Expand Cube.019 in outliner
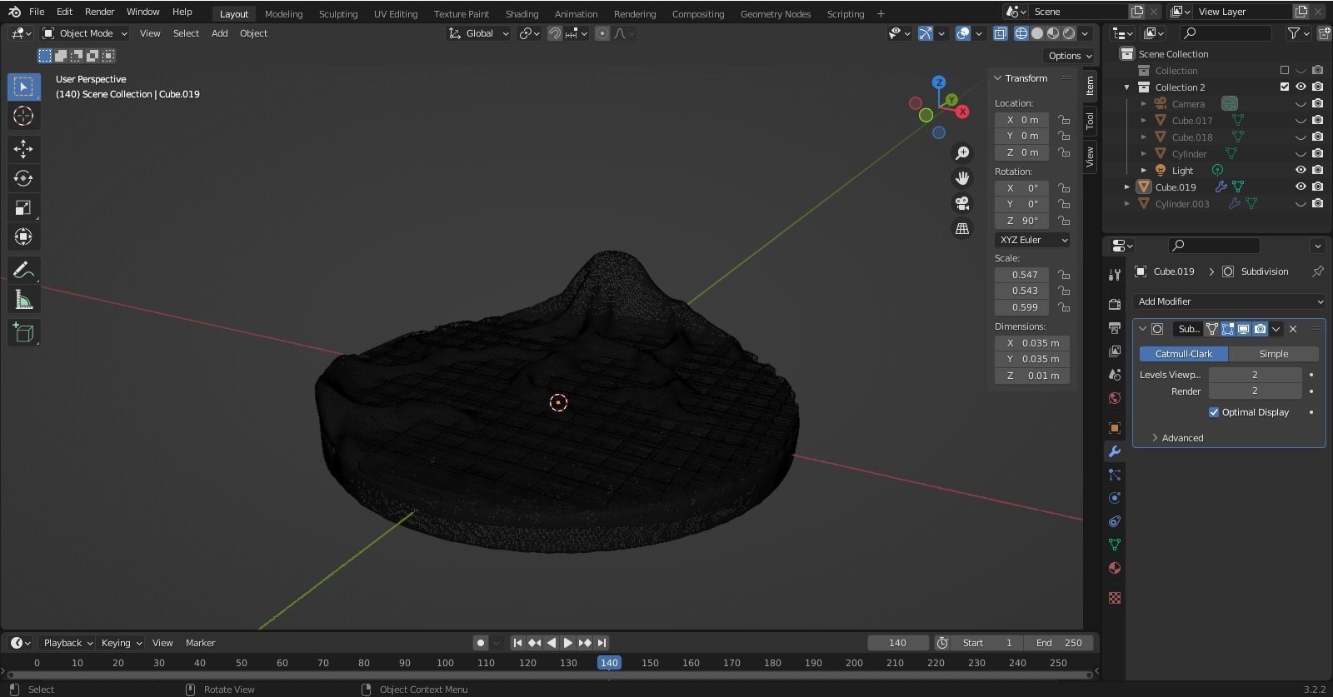1333x697 pixels. click(x=1127, y=187)
